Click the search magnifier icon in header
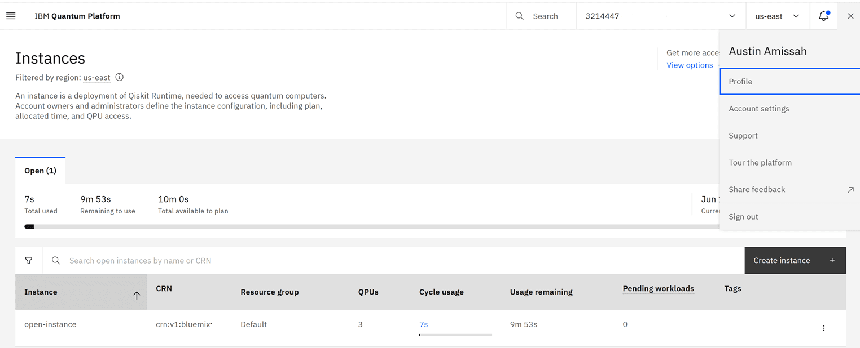The height and width of the screenshot is (348, 860). point(519,16)
